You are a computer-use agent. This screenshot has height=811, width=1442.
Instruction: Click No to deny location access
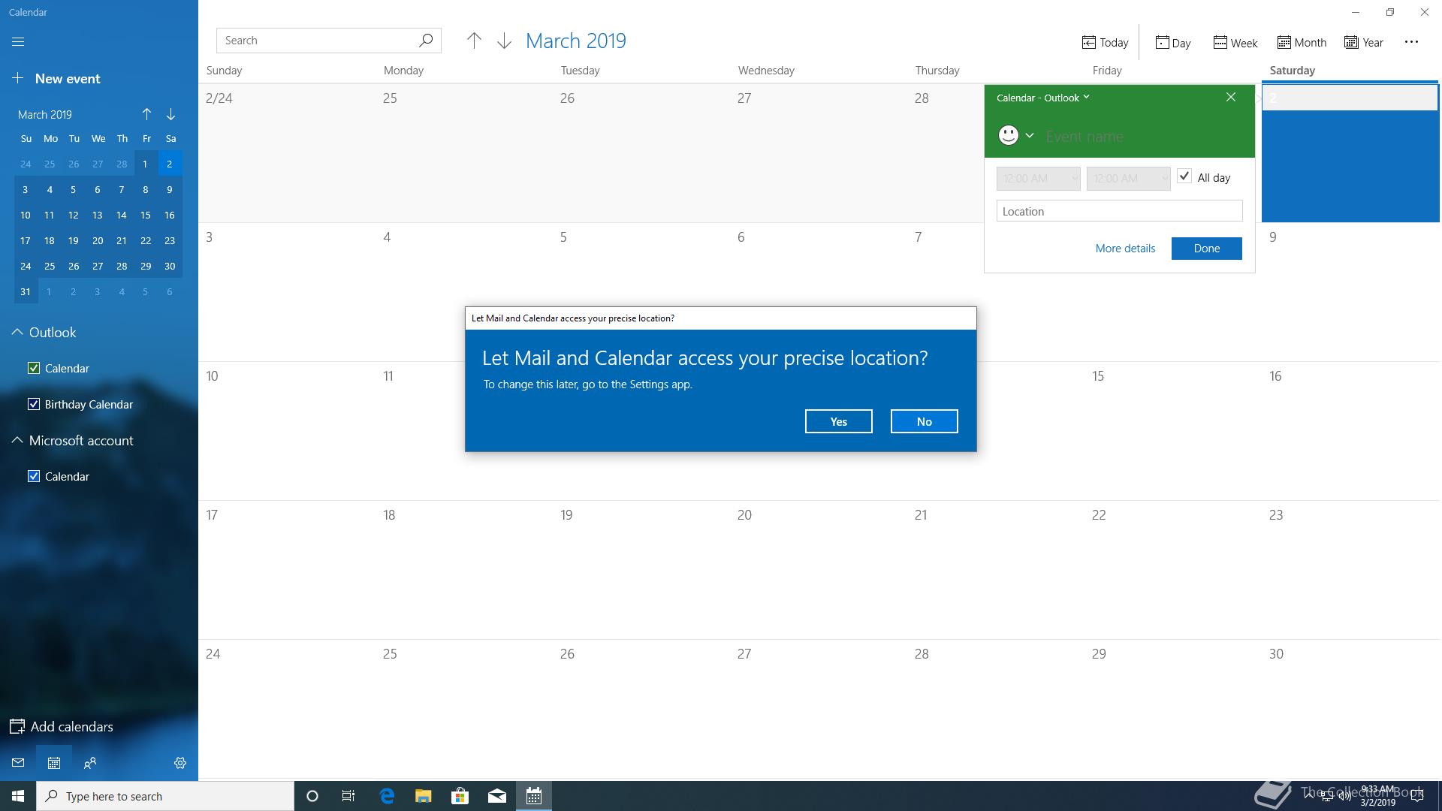924,421
